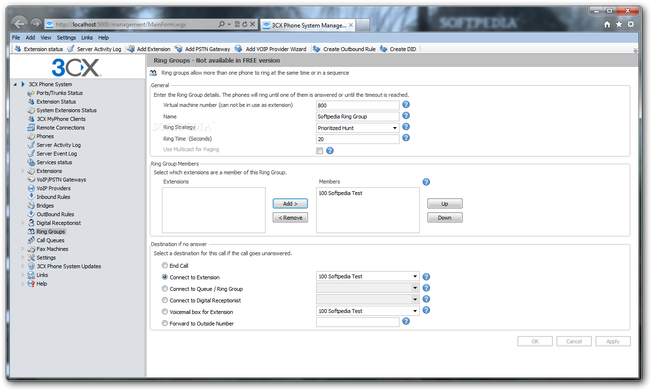Select VoIP/PSTN Gateways node
This screenshot has width=652, height=391.
(62, 180)
